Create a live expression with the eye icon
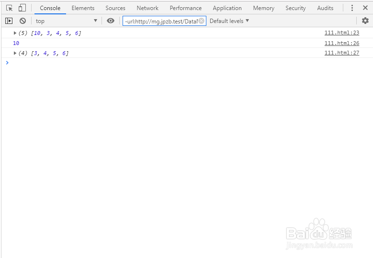 111,21
